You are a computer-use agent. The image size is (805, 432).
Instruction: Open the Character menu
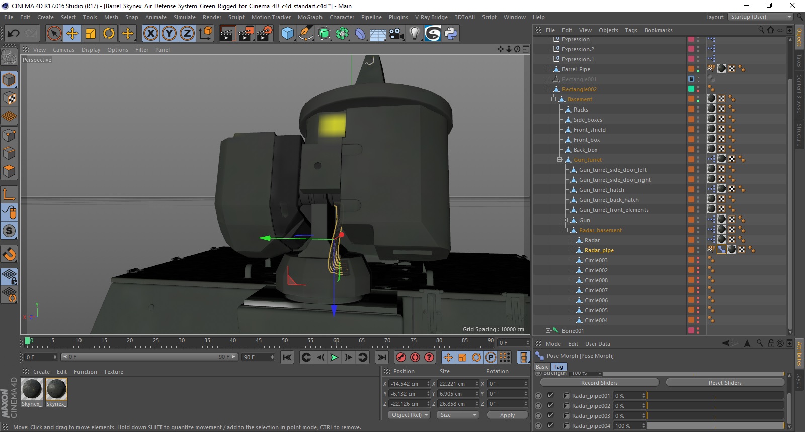(x=342, y=17)
